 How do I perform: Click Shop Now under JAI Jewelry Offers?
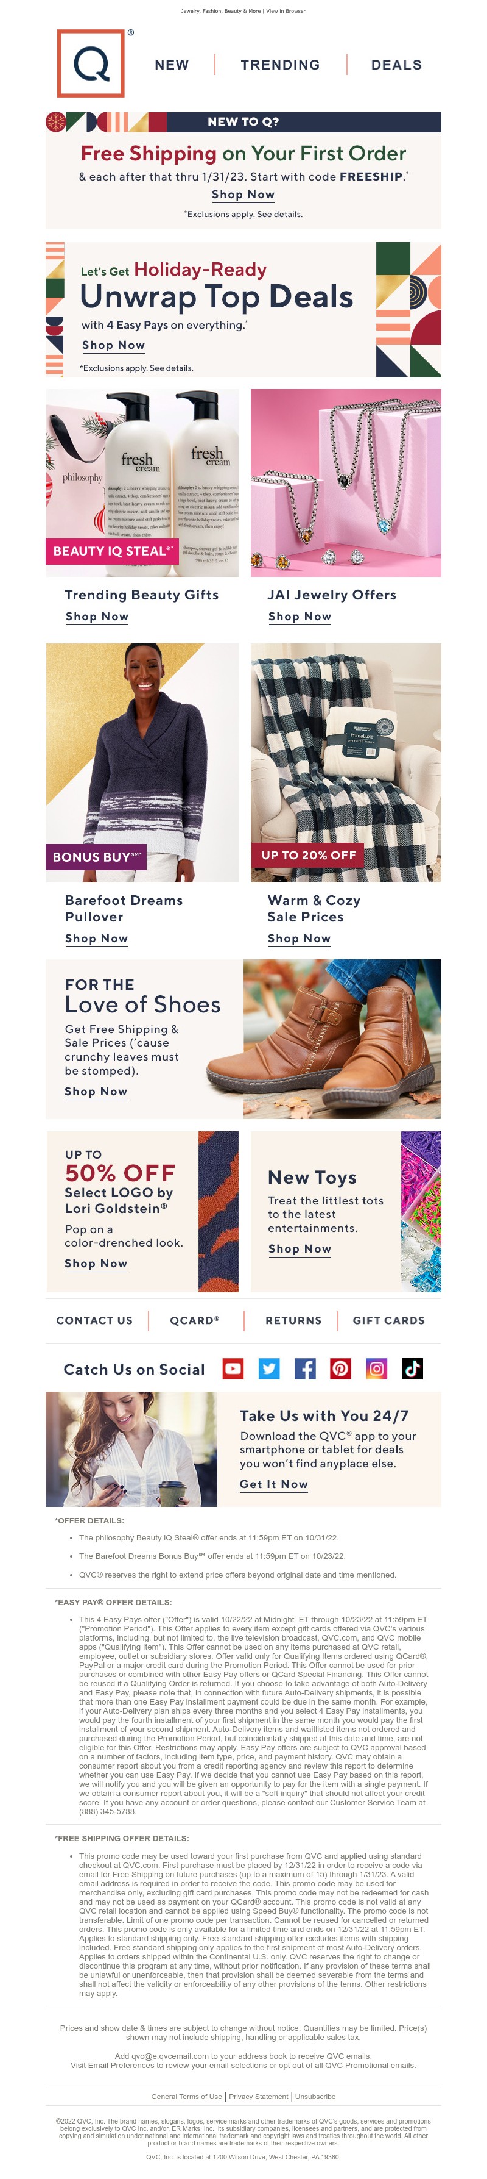coord(300,617)
